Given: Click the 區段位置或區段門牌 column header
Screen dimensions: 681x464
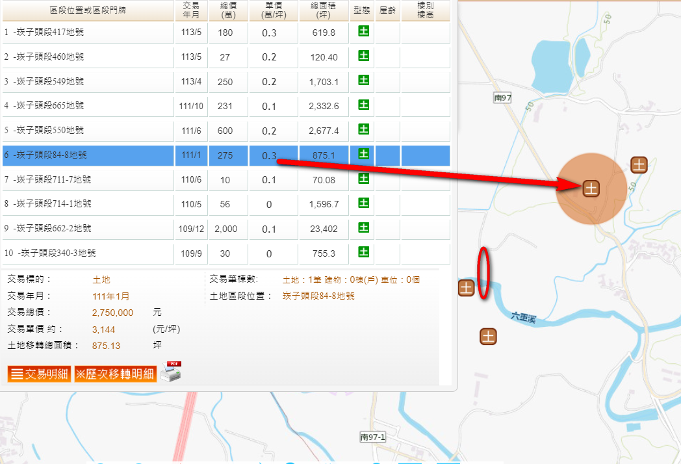Looking at the screenshot, I should [87, 10].
